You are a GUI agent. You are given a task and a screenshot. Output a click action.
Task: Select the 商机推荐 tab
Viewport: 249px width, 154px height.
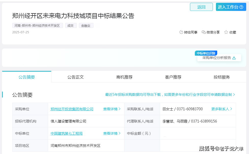pyautogui.click(x=124, y=77)
